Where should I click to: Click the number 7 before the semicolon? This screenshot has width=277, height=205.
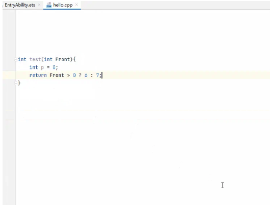click(x=97, y=75)
